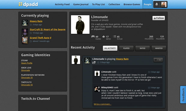Image resolution: width=186 pixels, height=111 pixels.
Task: Click the Grand Theft Auto V cover thumbnail
Action: point(25,40)
